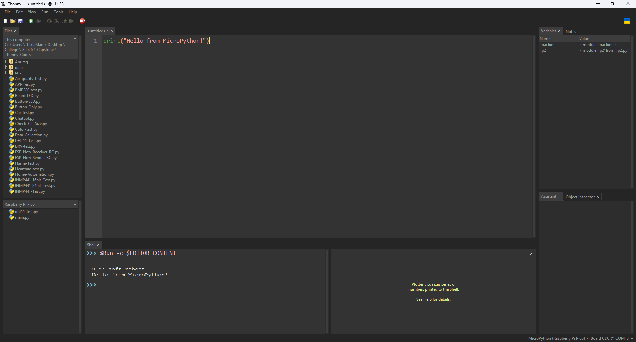Image resolution: width=636 pixels, height=342 pixels.
Task: Select Chatbot.py file
Action: tap(25, 118)
